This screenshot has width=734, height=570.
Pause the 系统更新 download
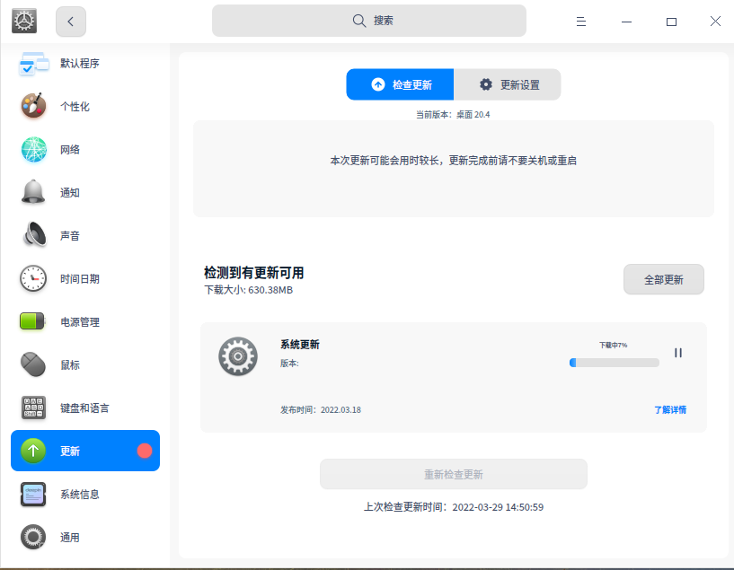pyautogui.click(x=678, y=353)
